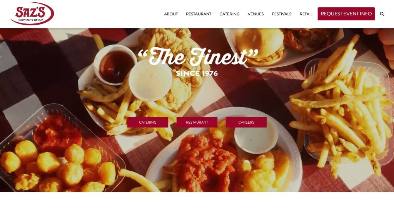Click the red Restaurant hero button
394x212 pixels.
[197, 122]
